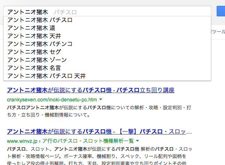This screenshot has height=165, width=225.
Task: Click snippet text 打ち方・立ち回り・機械割情報について。
Action: click(x=99, y=111)
